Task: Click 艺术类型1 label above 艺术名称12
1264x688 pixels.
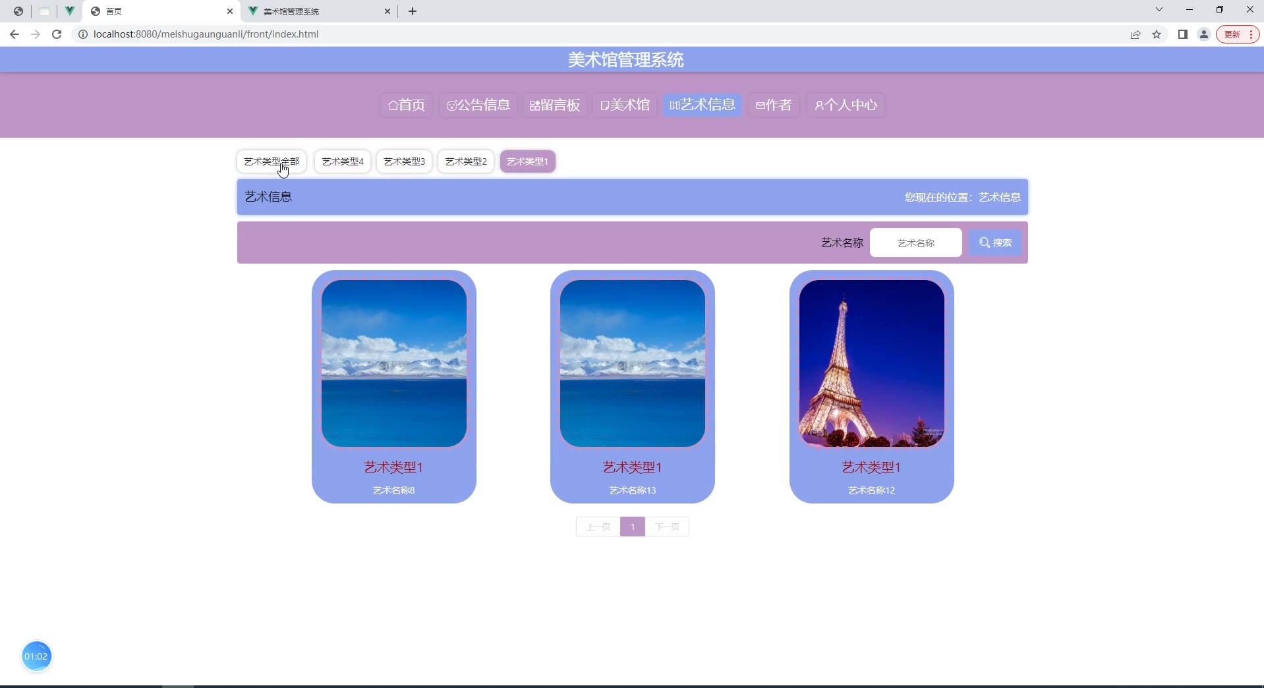Action: 872,467
